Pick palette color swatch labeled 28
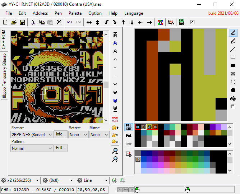 (x=149, y=127)
